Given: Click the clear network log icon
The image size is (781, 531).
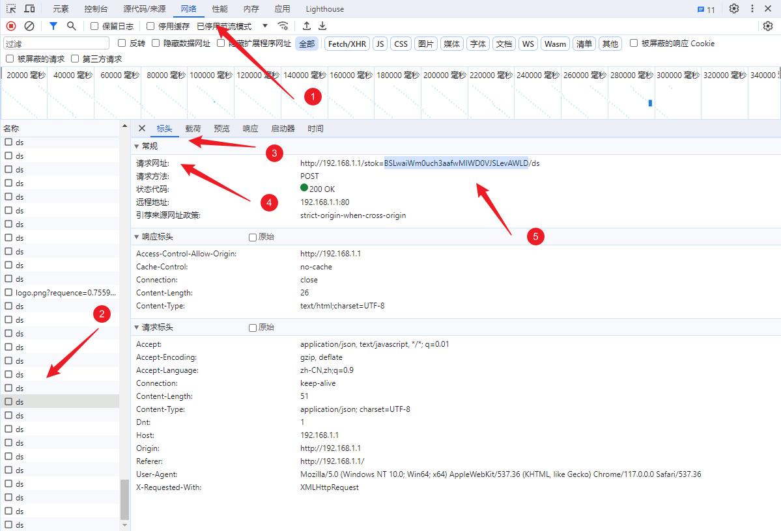Looking at the screenshot, I should [28, 26].
